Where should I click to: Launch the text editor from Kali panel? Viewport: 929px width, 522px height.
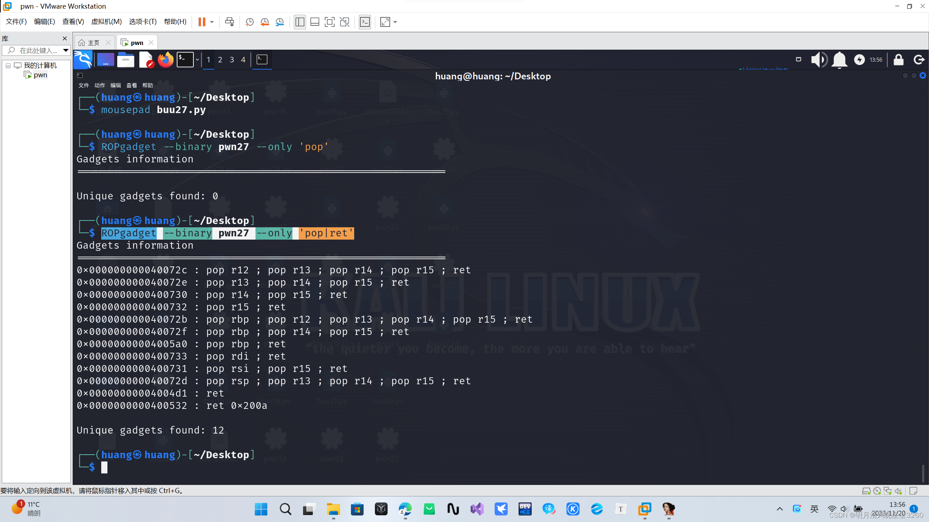click(x=146, y=60)
